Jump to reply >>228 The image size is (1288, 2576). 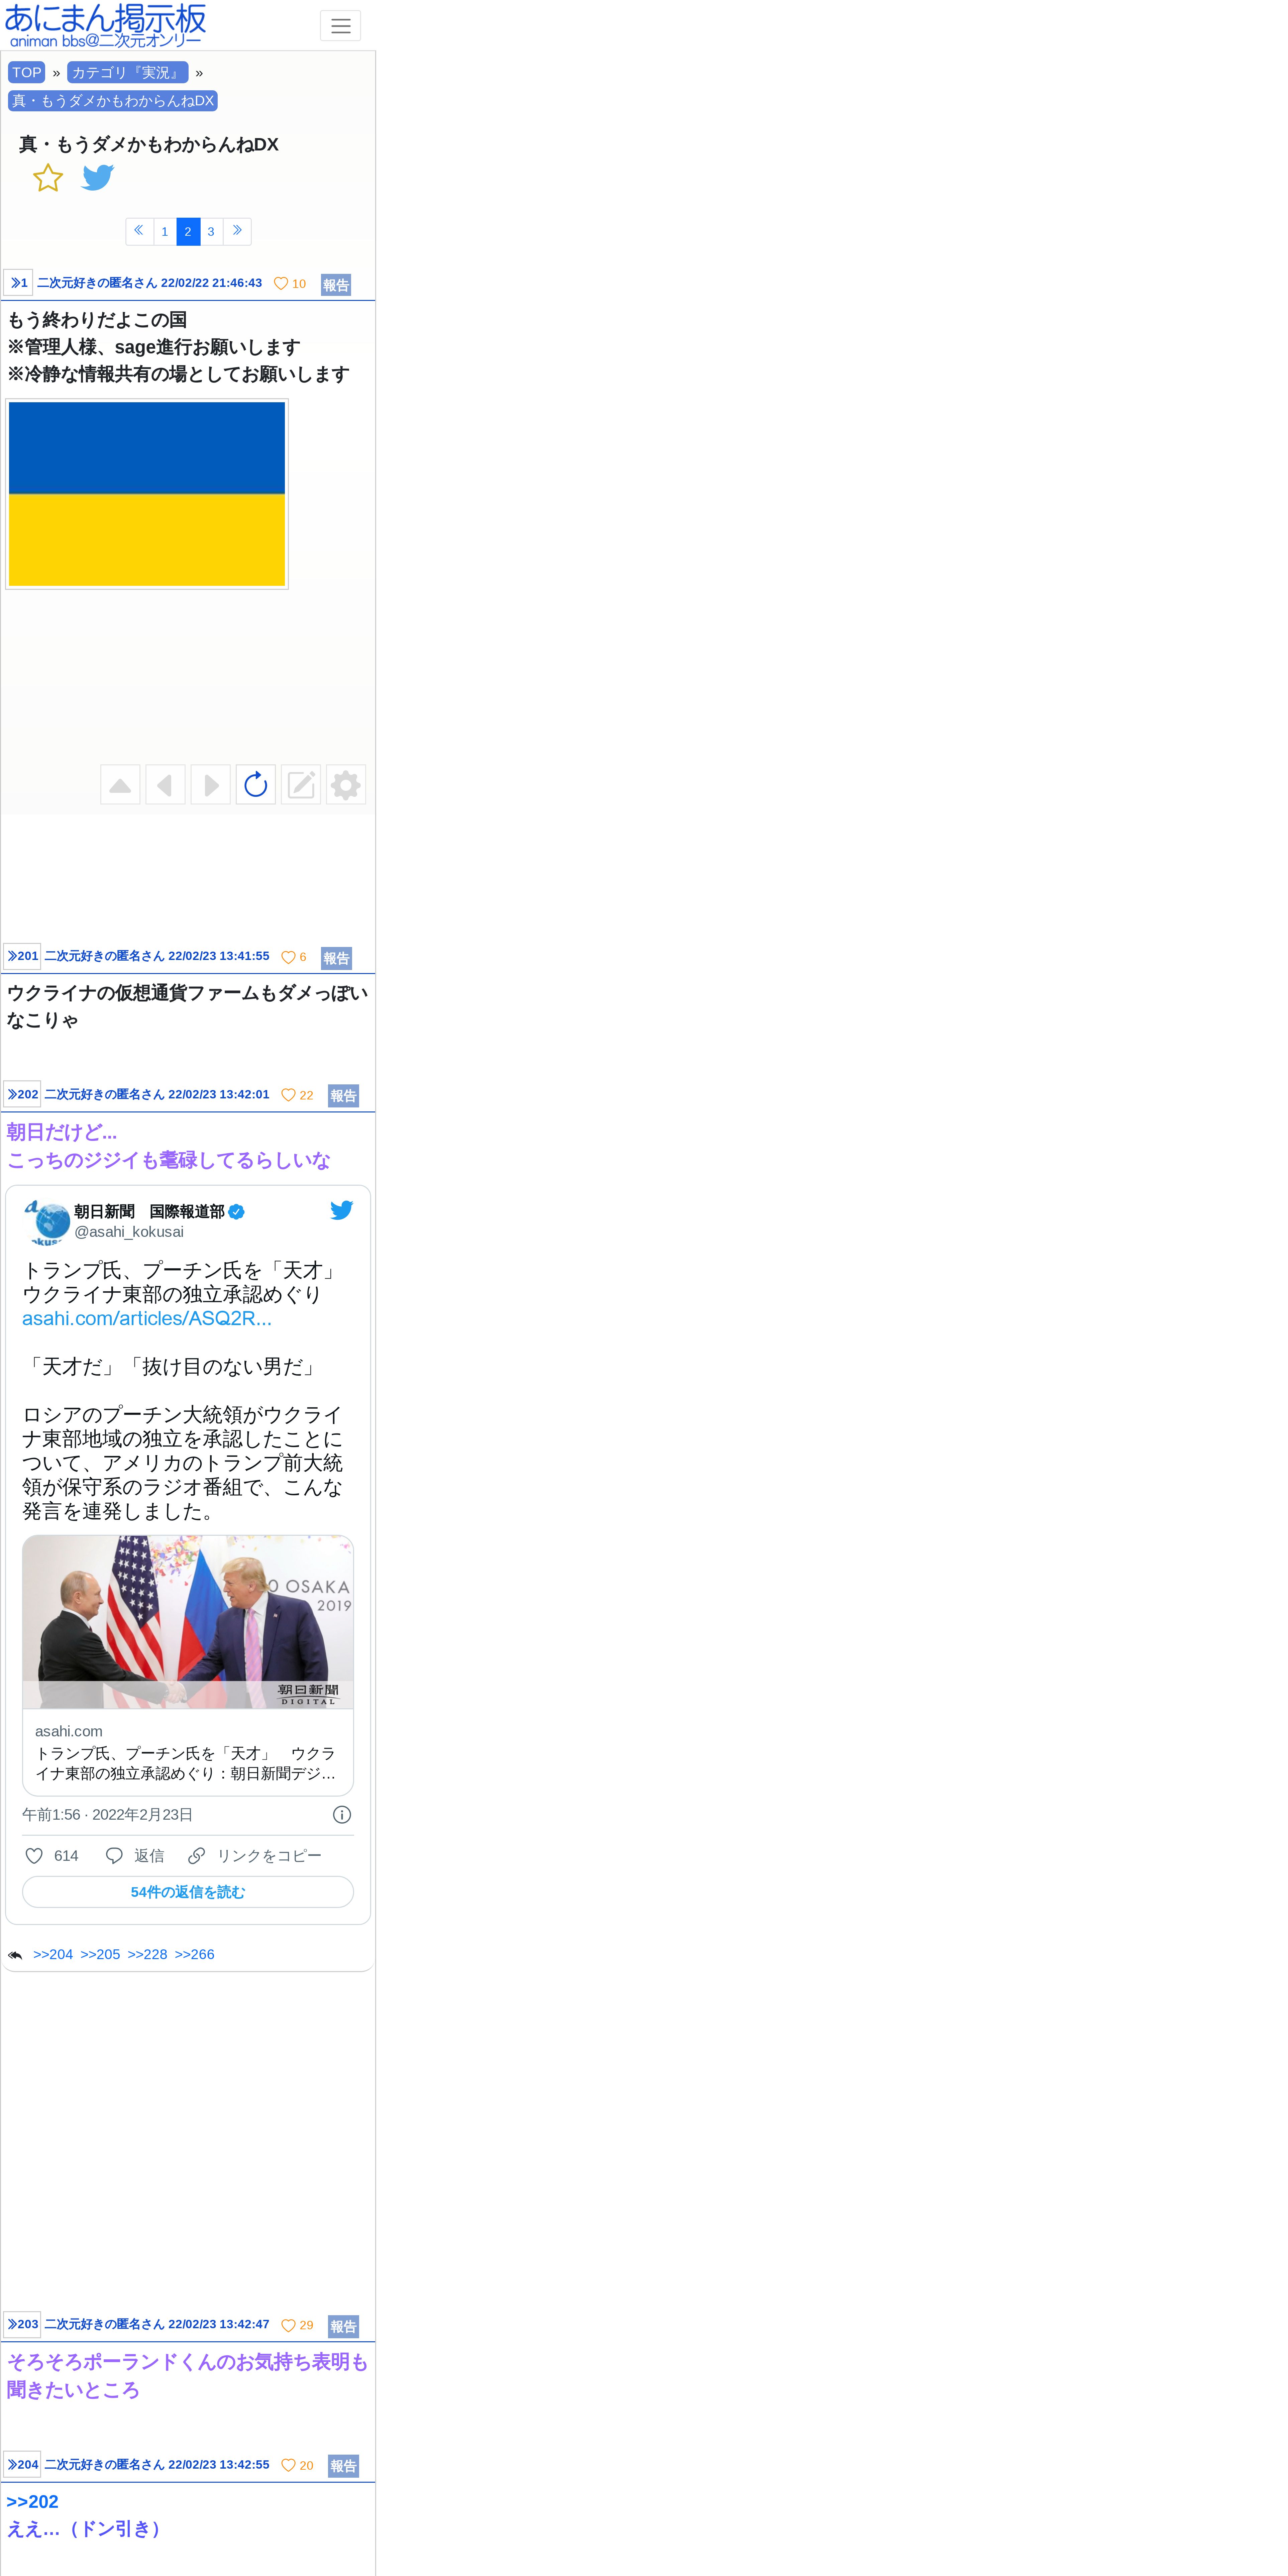point(147,1954)
